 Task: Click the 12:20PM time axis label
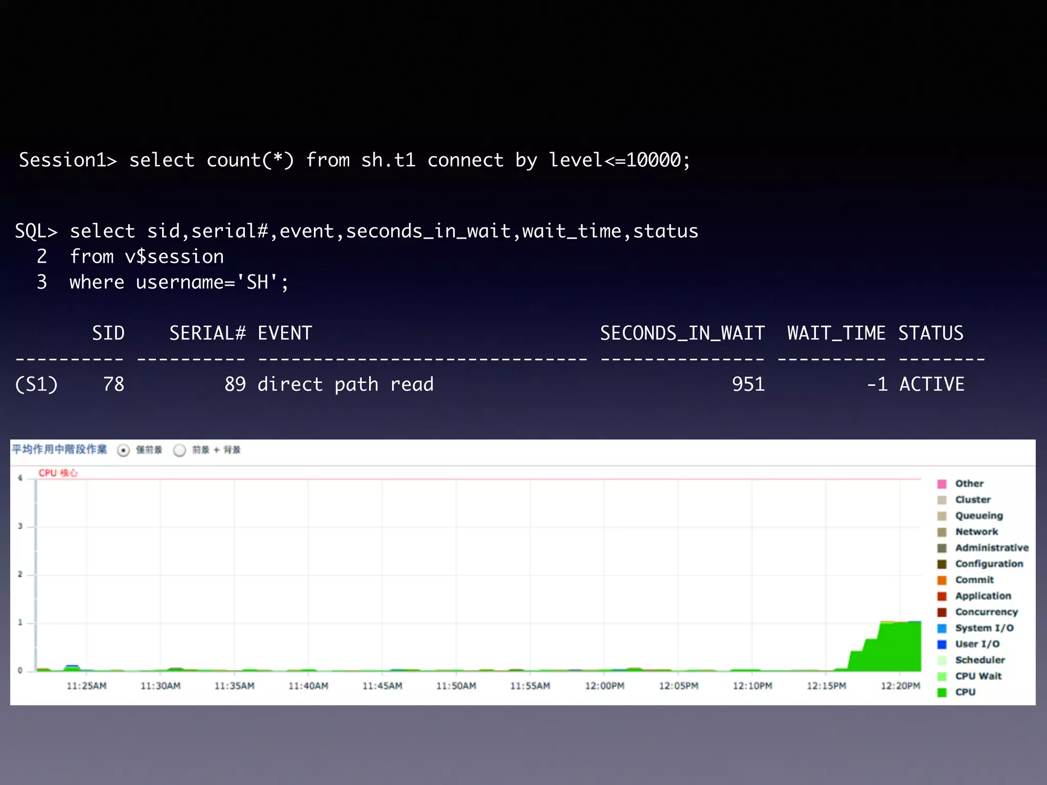pyautogui.click(x=900, y=686)
